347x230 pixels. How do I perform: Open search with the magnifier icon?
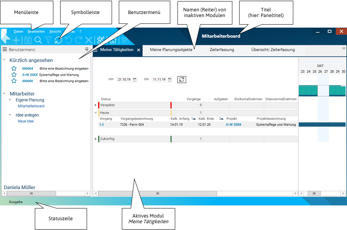[x=38, y=40]
